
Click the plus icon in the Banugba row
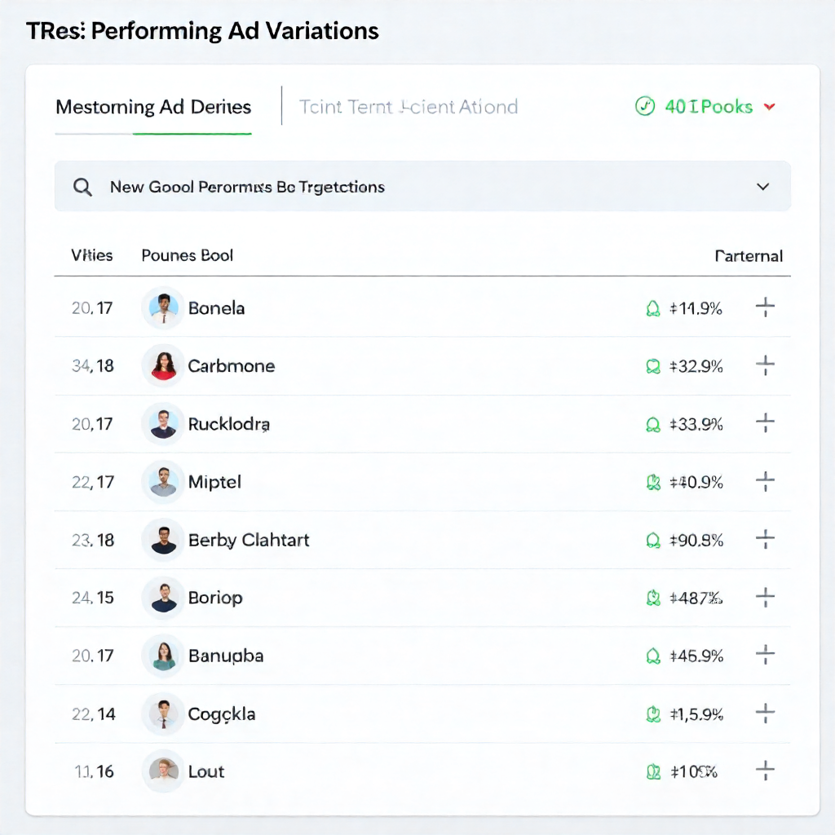coord(765,655)
